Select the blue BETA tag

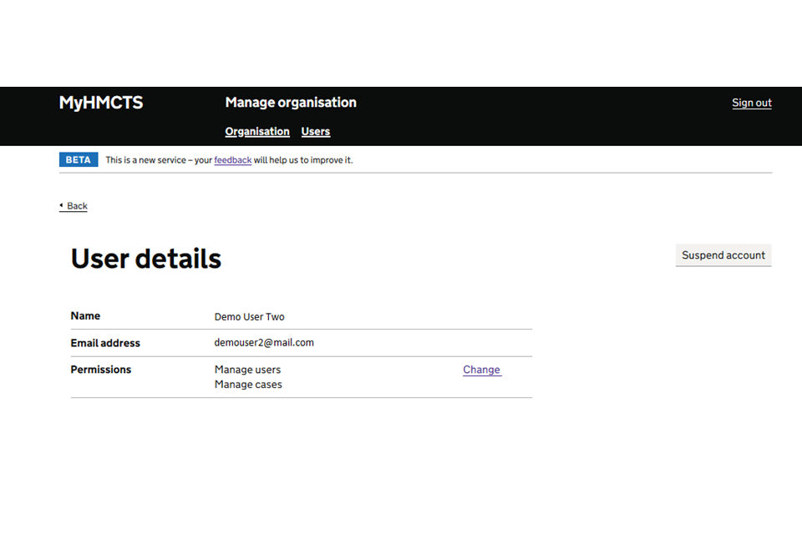tap(79, 160)
